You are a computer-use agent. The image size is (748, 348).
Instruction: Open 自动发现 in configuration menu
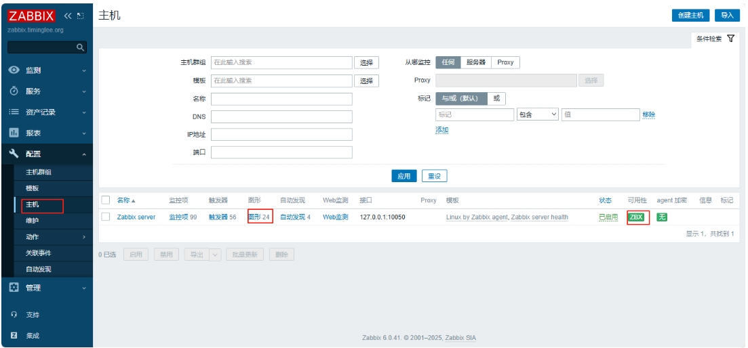39,269
